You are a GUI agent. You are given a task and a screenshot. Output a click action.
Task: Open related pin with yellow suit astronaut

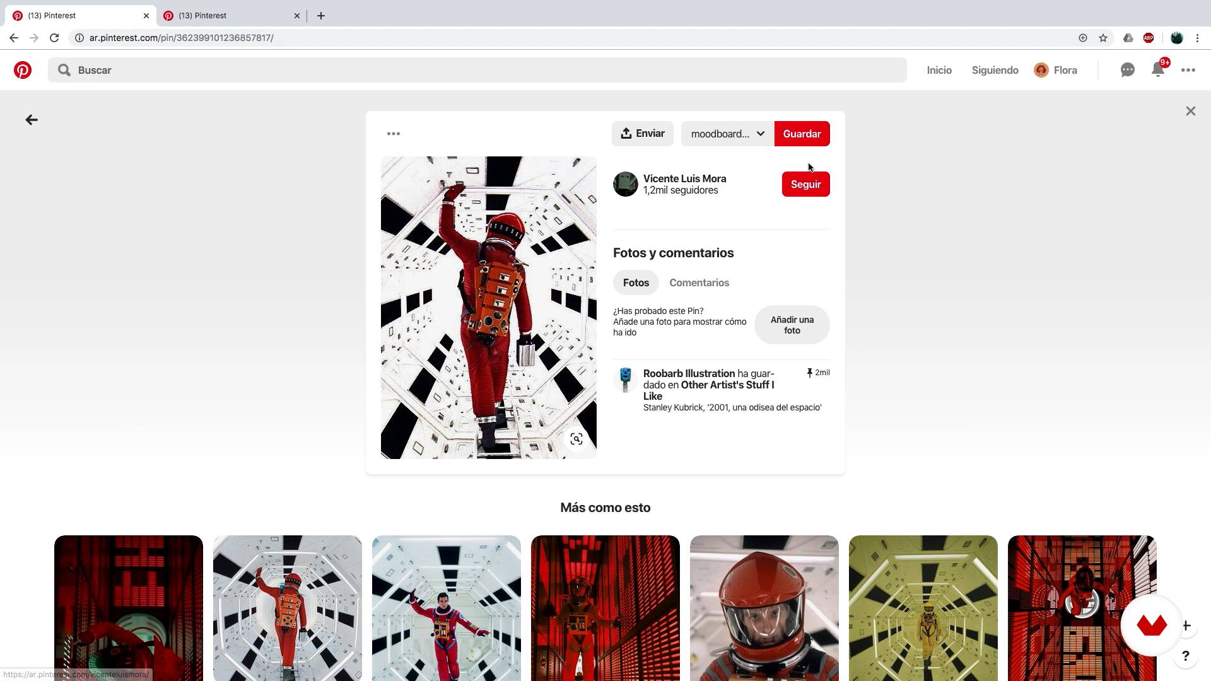tap(923, 608)
